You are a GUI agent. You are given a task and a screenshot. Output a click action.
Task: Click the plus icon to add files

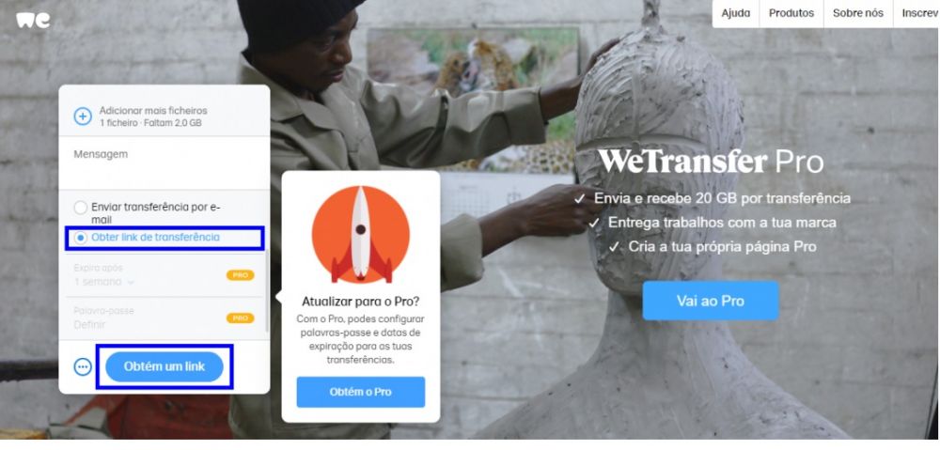click(x=83, y=116)
